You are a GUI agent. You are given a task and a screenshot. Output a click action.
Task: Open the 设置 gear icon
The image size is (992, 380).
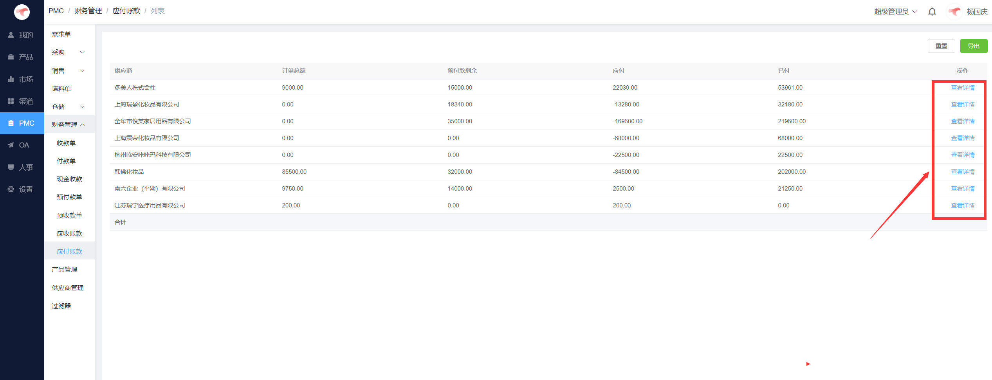[11, 189]
